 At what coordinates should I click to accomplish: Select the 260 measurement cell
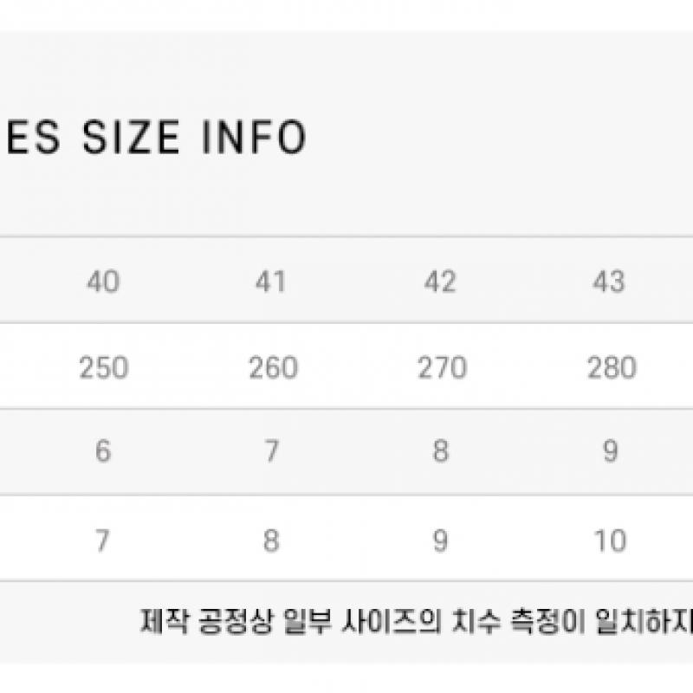(272, 367)
